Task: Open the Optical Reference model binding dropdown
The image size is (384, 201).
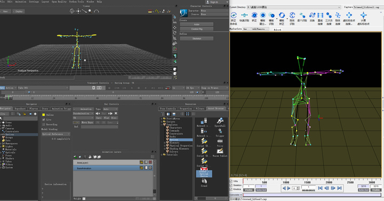Action: click(x=56, y=134)
